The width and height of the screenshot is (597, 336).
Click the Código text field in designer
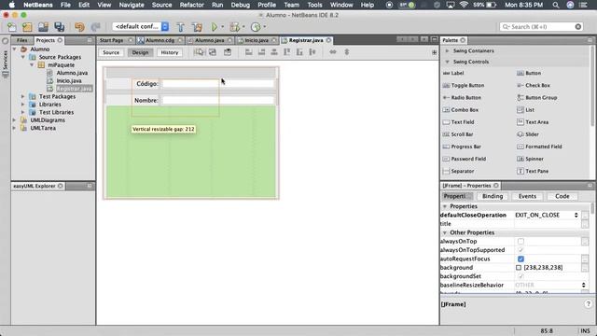[217, 83]
